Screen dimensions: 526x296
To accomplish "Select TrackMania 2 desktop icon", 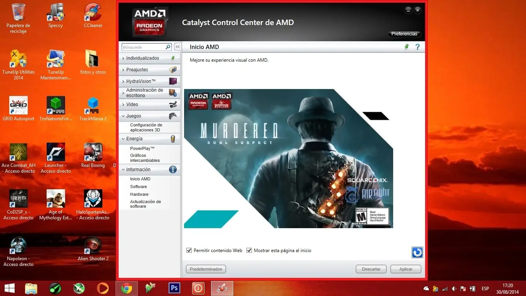I will (x=93, y=109).
